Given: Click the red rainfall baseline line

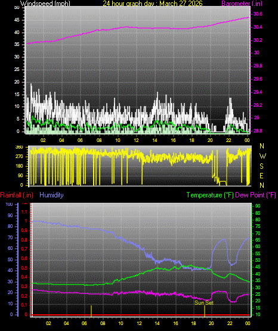Looking at the screenshot, I should coord(140,315).
